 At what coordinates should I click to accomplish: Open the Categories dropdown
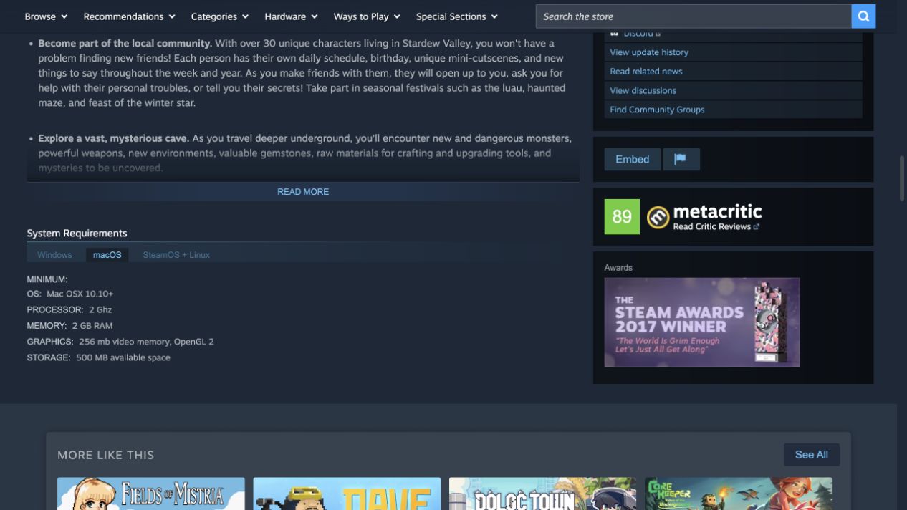pyautogui.click(x=220, y=16)
